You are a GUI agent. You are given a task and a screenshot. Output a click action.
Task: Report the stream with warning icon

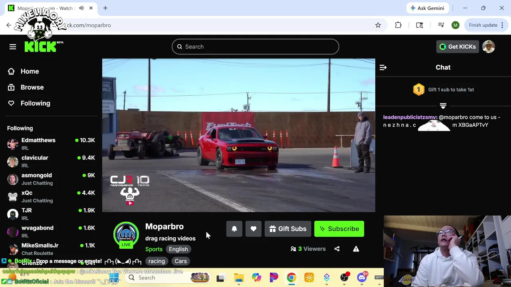pos(356,249)
